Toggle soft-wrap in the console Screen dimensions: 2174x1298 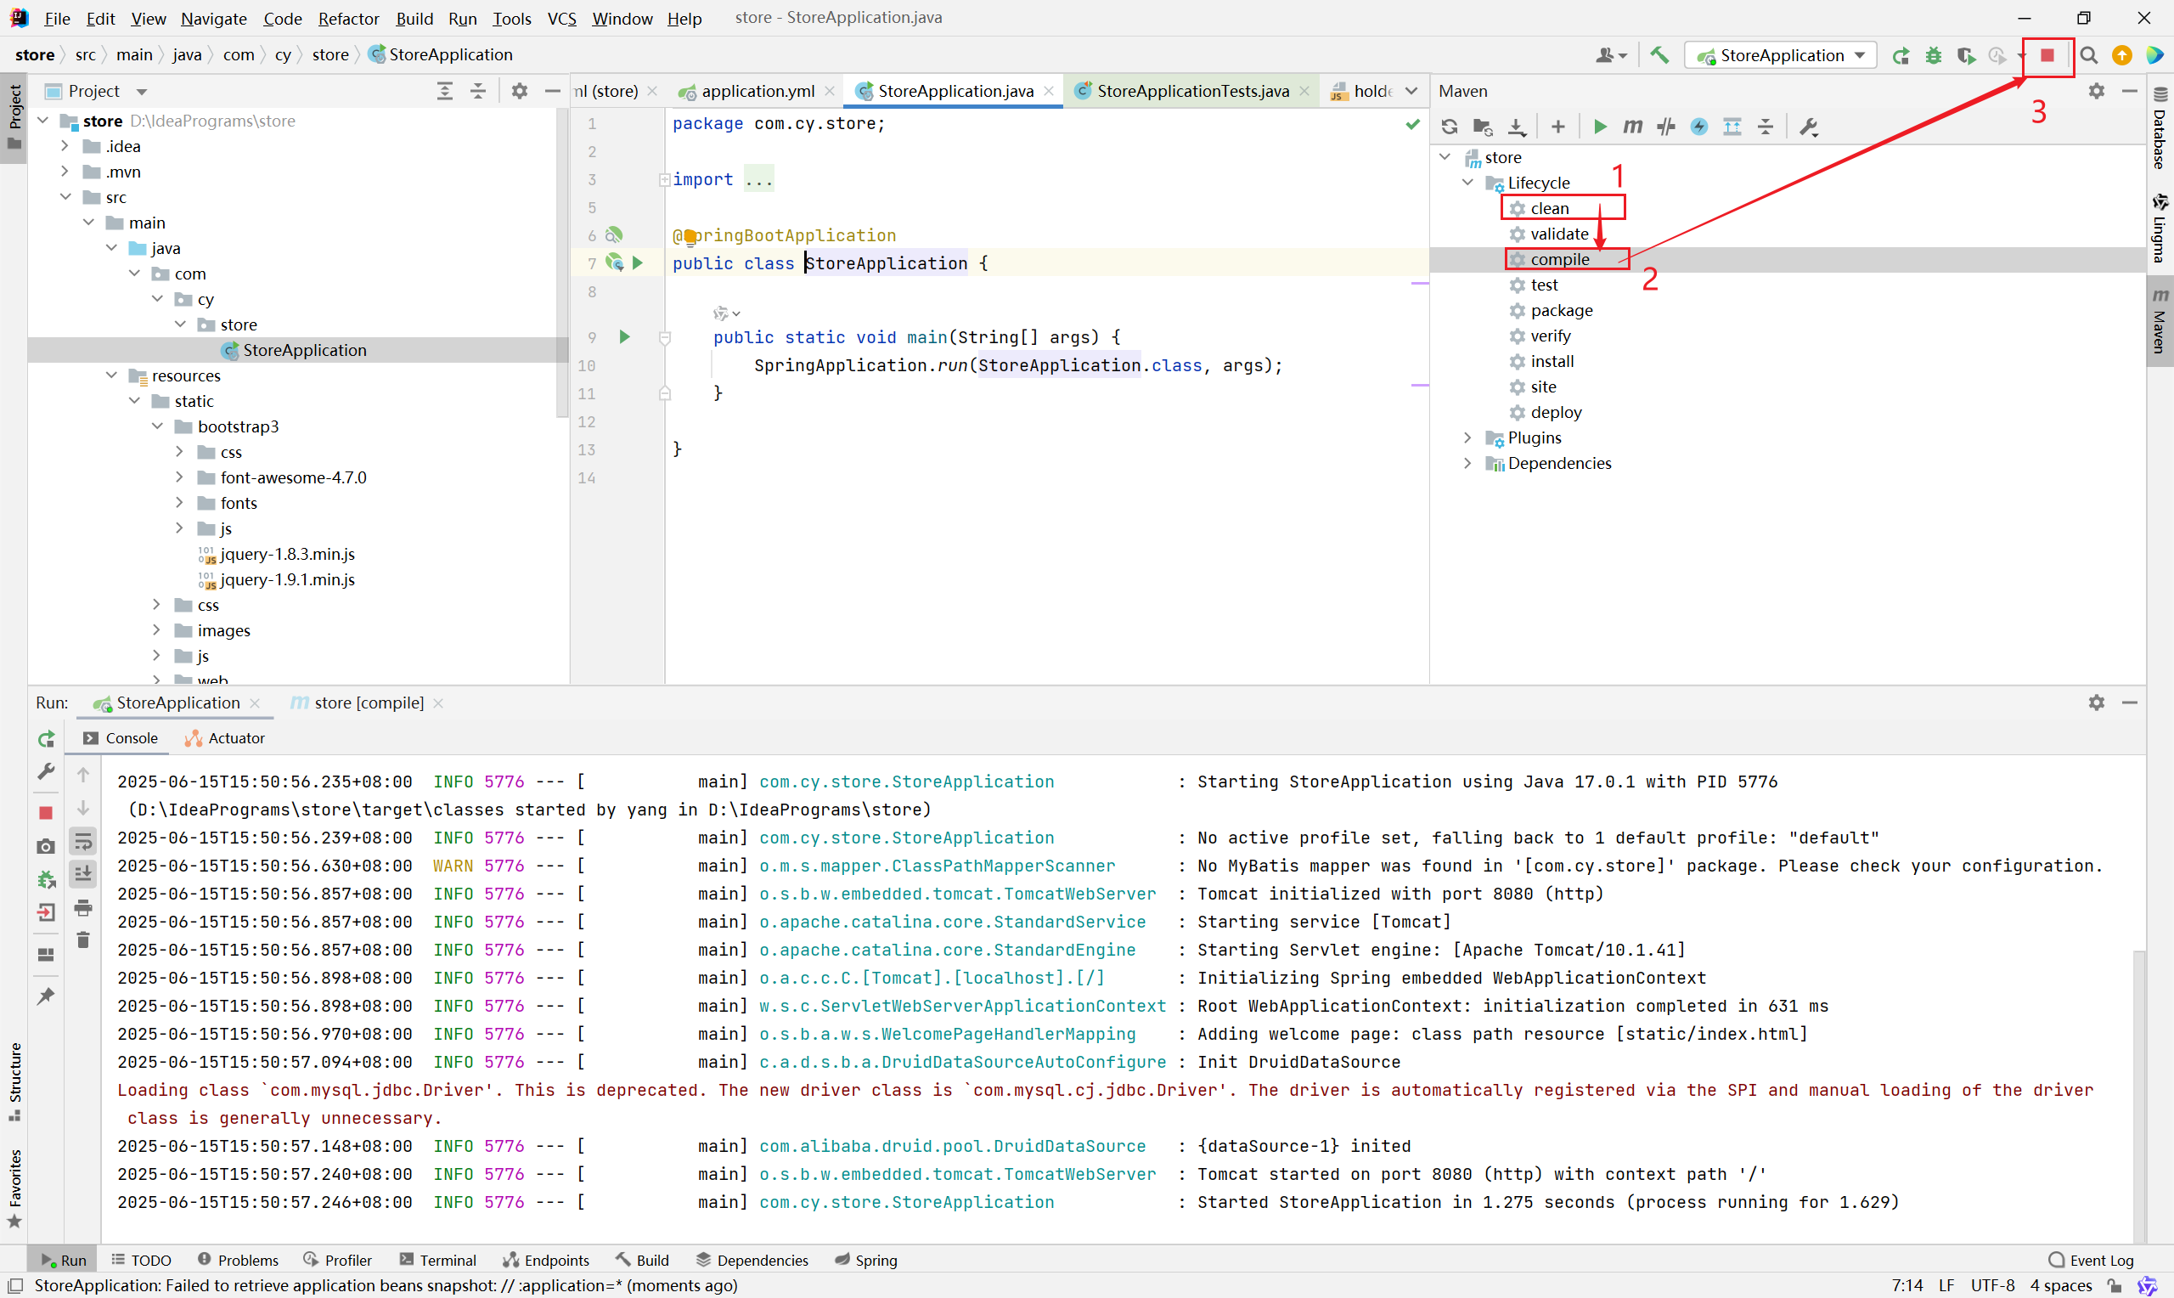(83, 842)
